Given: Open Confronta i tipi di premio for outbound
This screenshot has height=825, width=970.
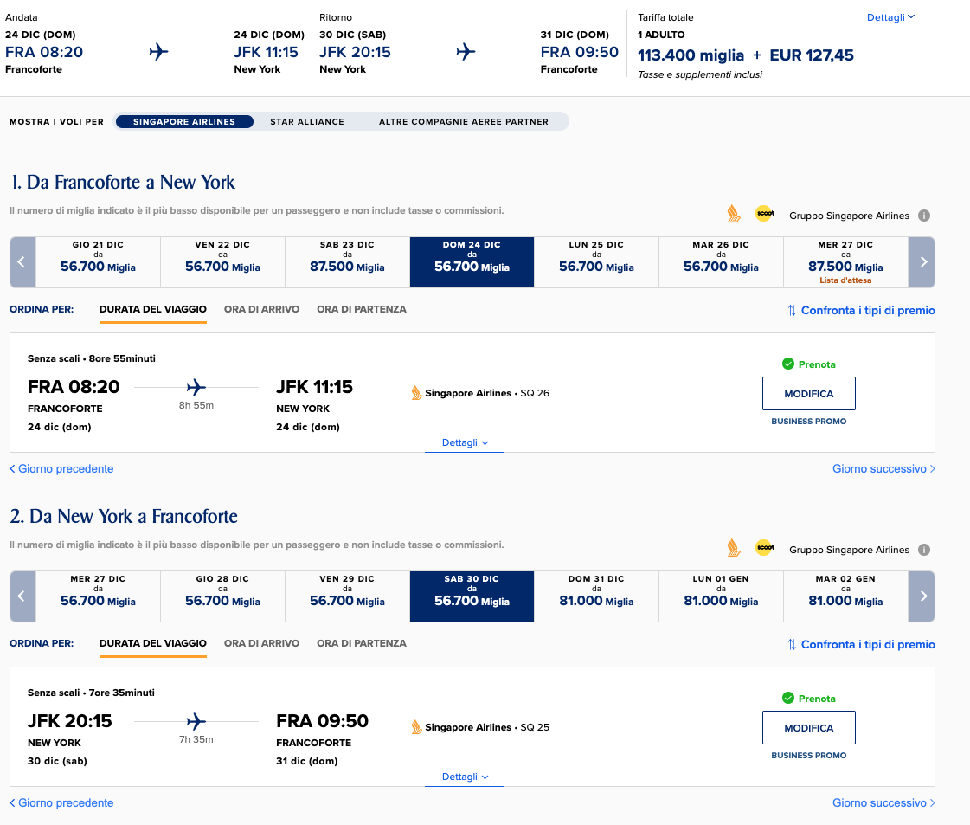Looking at the screenshot, I should (x=860, y=310).
